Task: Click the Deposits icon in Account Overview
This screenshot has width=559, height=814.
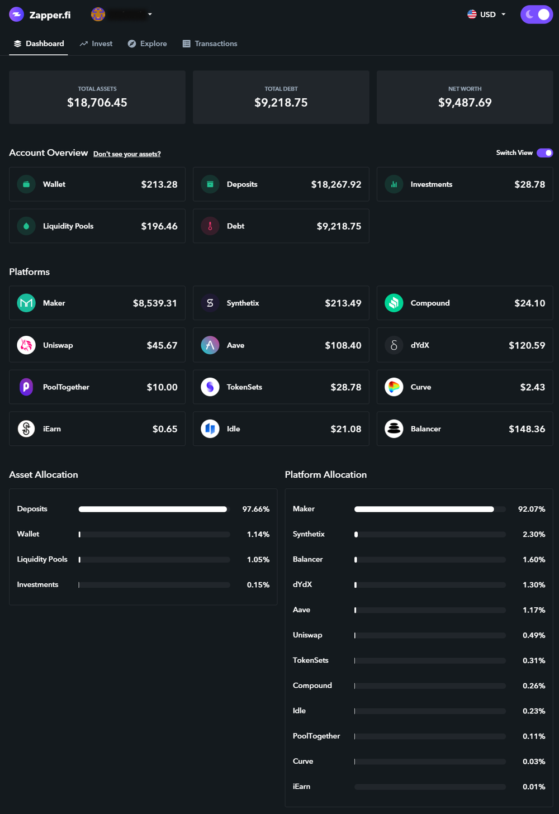Action: click(x=210, y=184)
